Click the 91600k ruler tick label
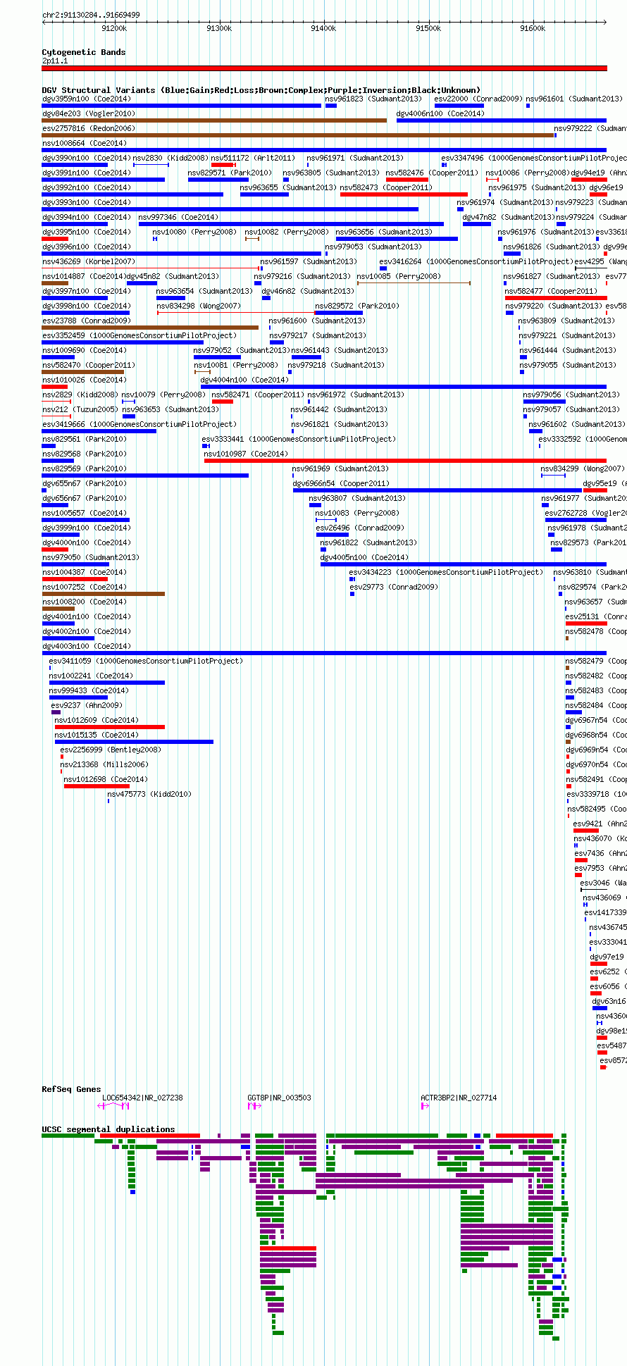Viewport: 627px width, 1366px height. click(533, 28)
